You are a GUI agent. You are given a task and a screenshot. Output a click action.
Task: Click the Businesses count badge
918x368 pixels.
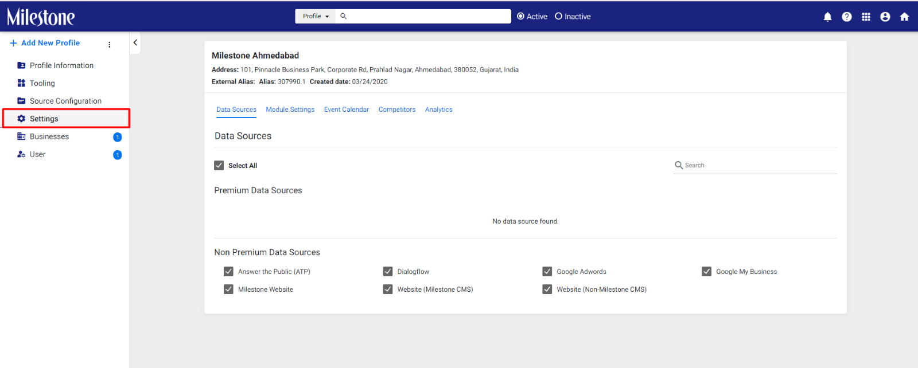point(118,137)
